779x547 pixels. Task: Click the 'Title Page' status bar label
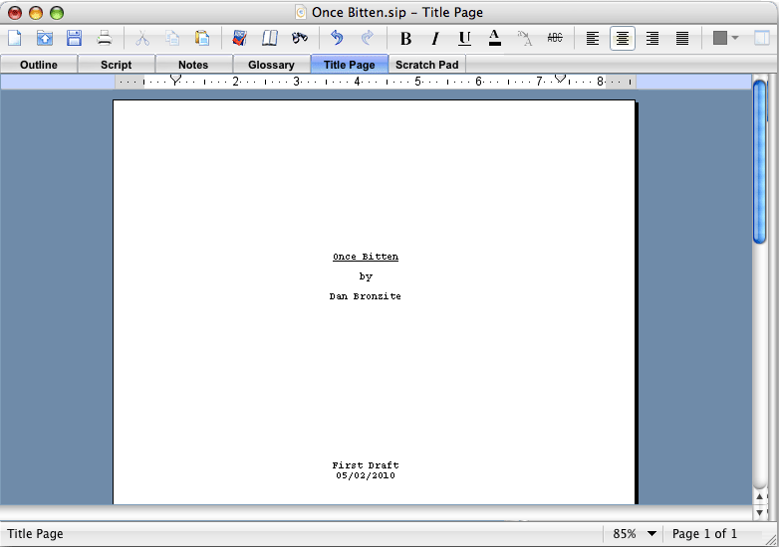coord(35,534)
